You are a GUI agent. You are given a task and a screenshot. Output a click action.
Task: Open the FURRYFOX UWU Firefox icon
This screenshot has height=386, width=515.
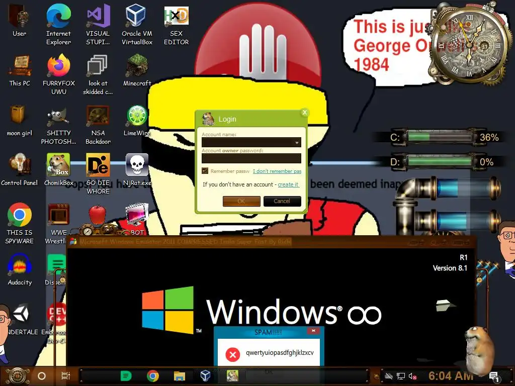pos(58,74)
